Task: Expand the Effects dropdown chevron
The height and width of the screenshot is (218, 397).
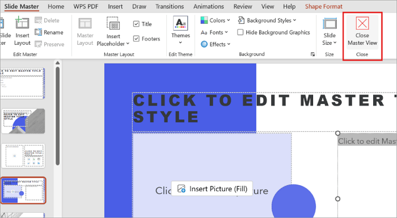Action: 229,44
